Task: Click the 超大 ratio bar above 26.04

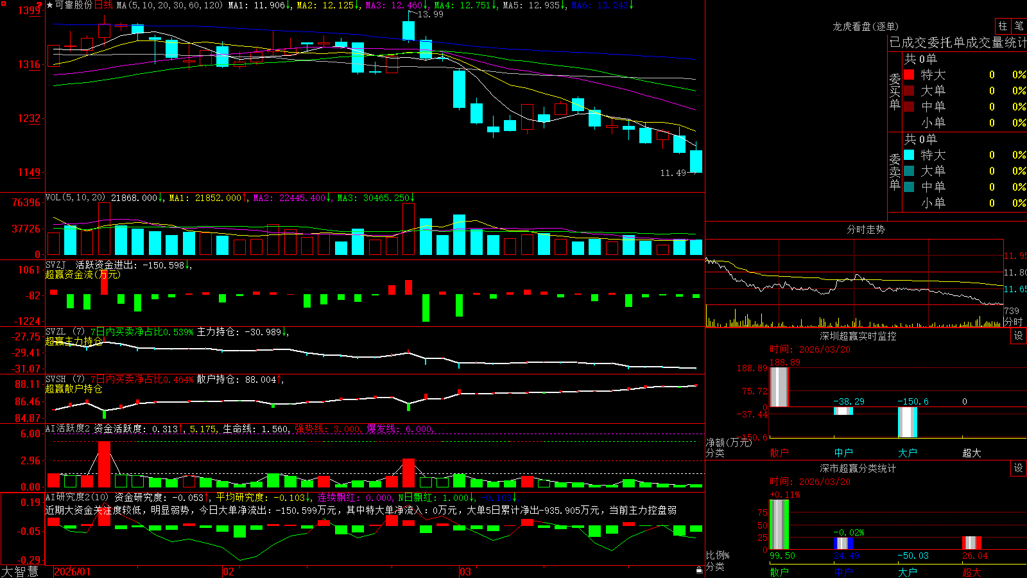Action: 972,543
